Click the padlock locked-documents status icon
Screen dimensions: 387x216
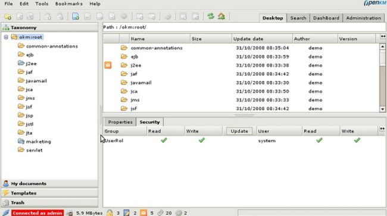coord(110,212)
